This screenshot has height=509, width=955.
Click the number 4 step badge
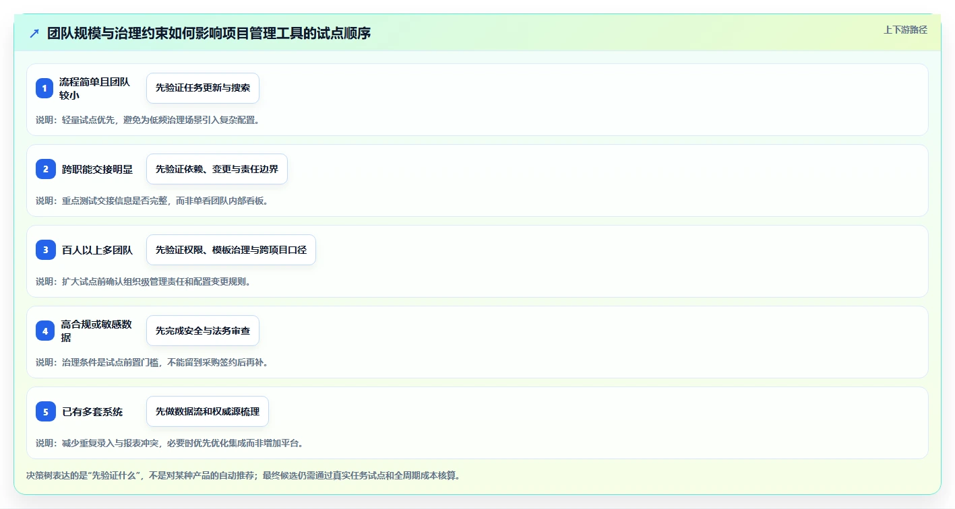(x=45, y=331)
